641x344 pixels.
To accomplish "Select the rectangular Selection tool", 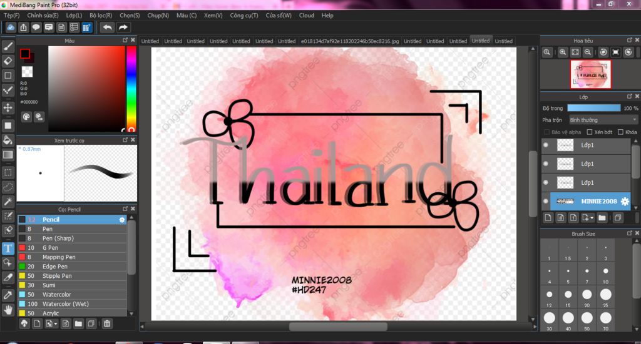I will coord(8,172).
